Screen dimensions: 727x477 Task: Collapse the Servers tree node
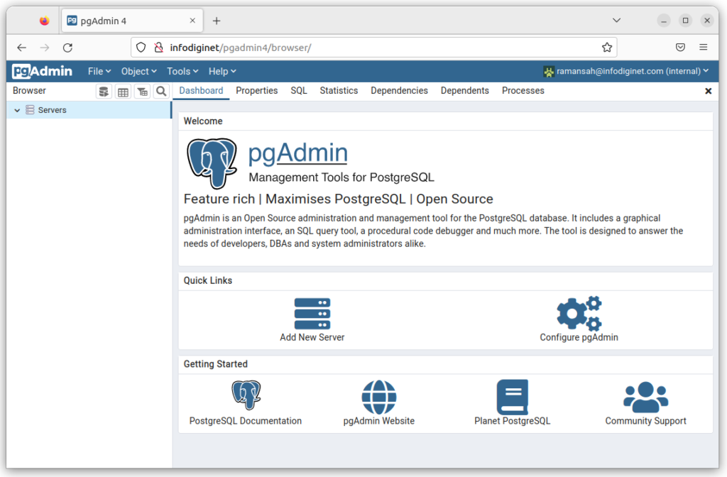(x=17, y=110)
